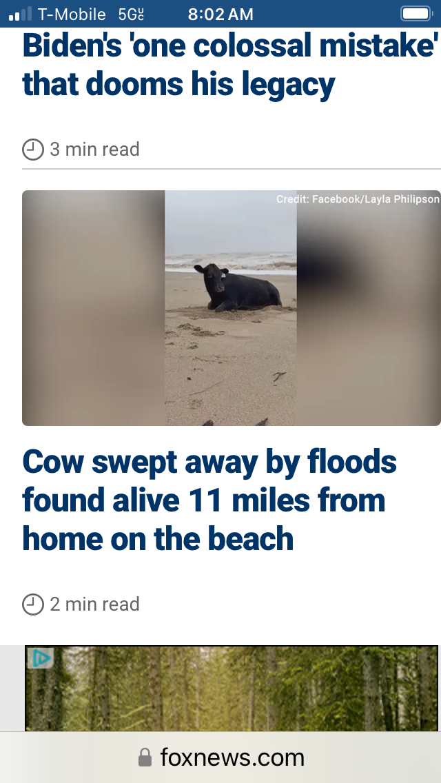Open 'Biden's one colossal mistake' headline
Image resolution: width=441 pixels, height=783 pixels.
point(230,65)
